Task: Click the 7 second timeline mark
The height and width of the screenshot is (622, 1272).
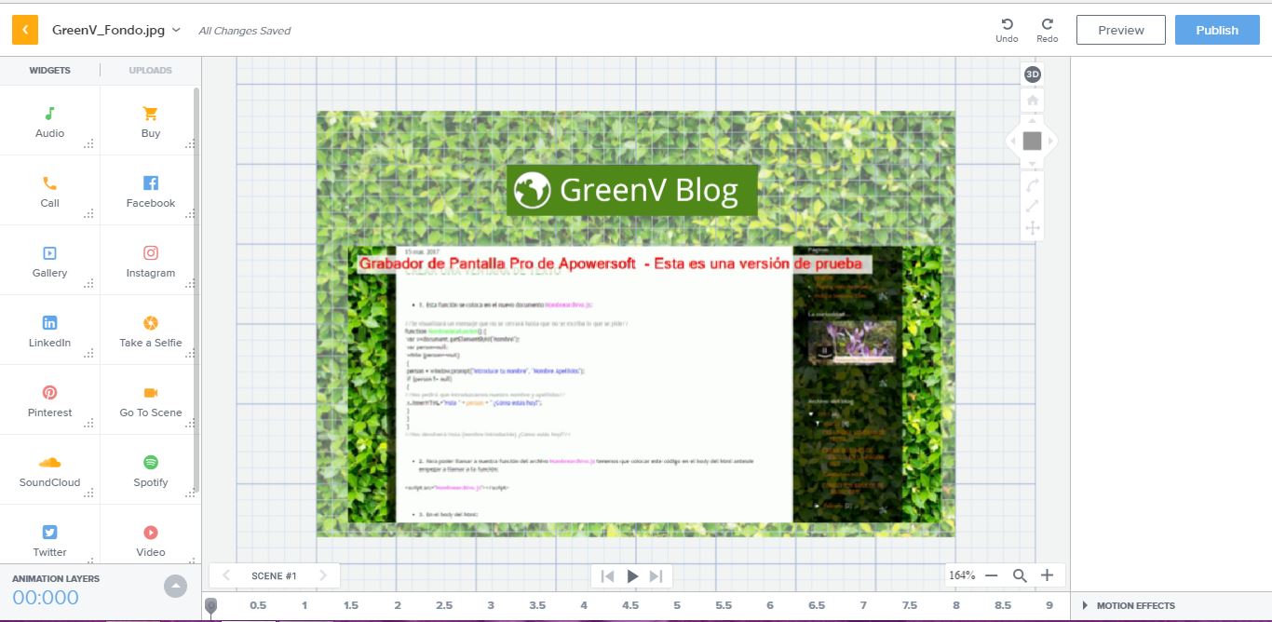Action: [863, 605]
